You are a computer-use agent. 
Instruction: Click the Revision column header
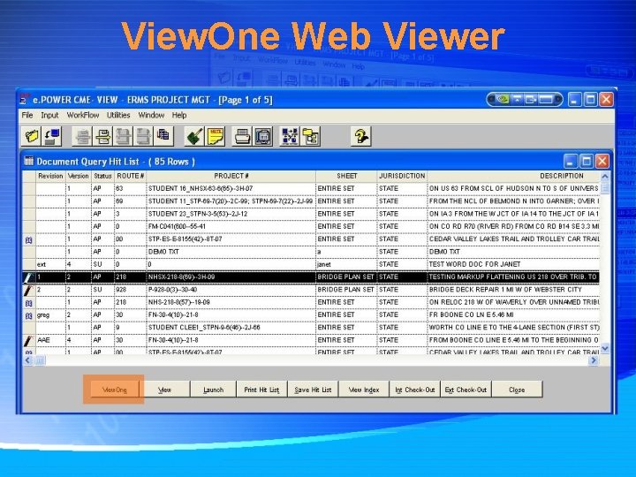[x=50, y=176]
